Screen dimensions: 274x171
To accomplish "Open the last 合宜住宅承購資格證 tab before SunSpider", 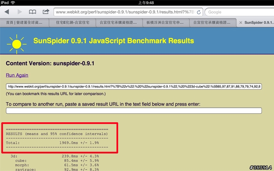I will point(212,23).
